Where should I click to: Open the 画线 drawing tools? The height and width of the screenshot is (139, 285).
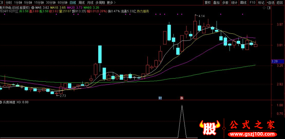pos(243,2)
